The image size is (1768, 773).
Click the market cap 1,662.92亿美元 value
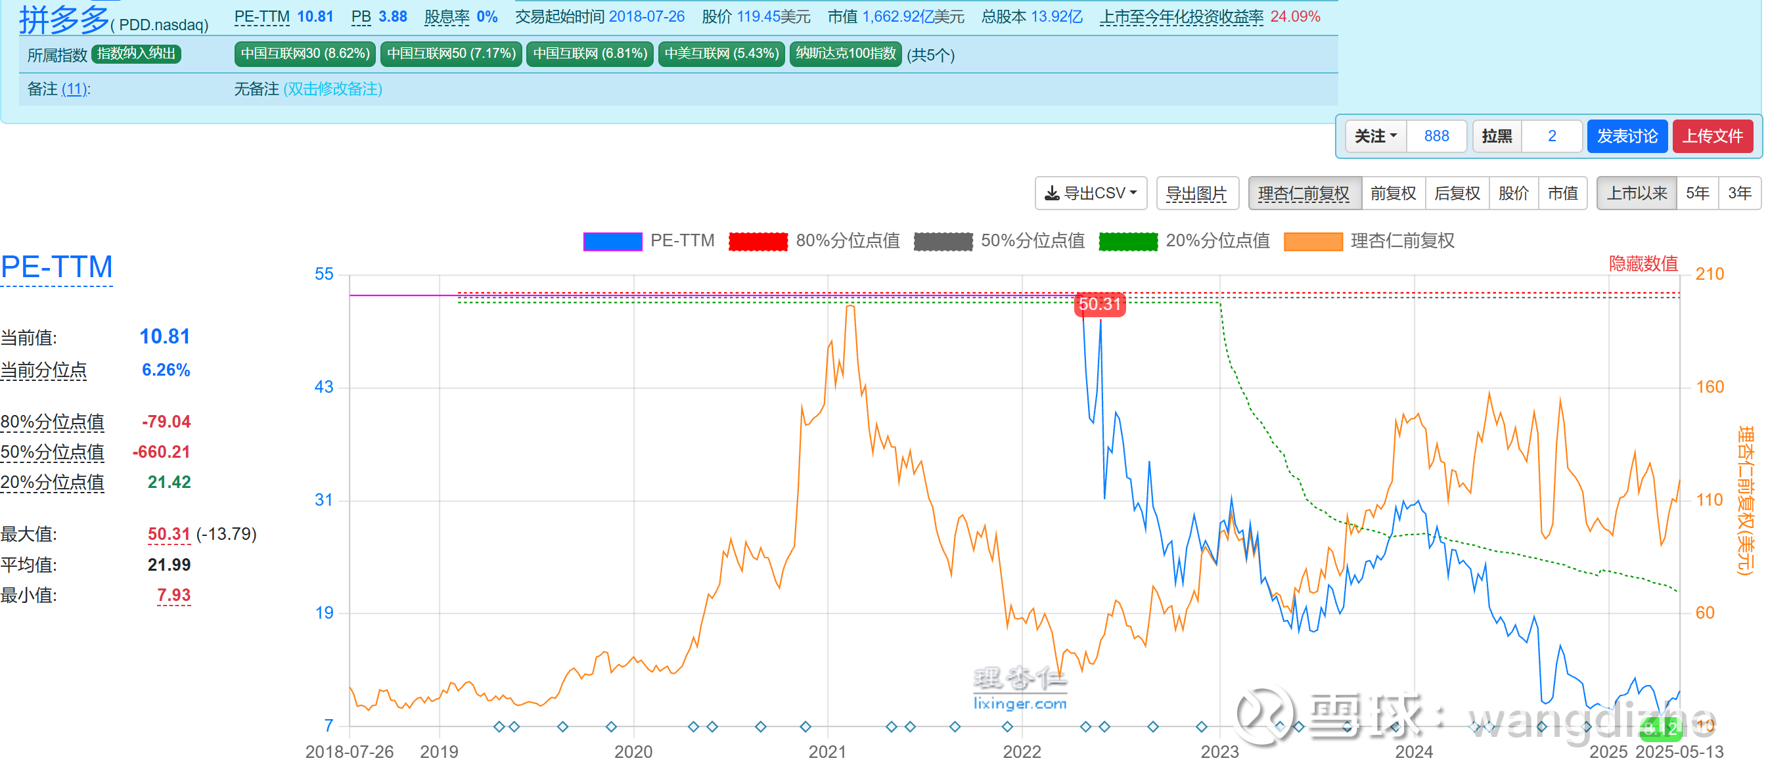tap(913, 16)
